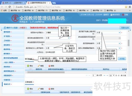Click the page number input field
Viewport: 132px width, 96px height.
point(94,75)
